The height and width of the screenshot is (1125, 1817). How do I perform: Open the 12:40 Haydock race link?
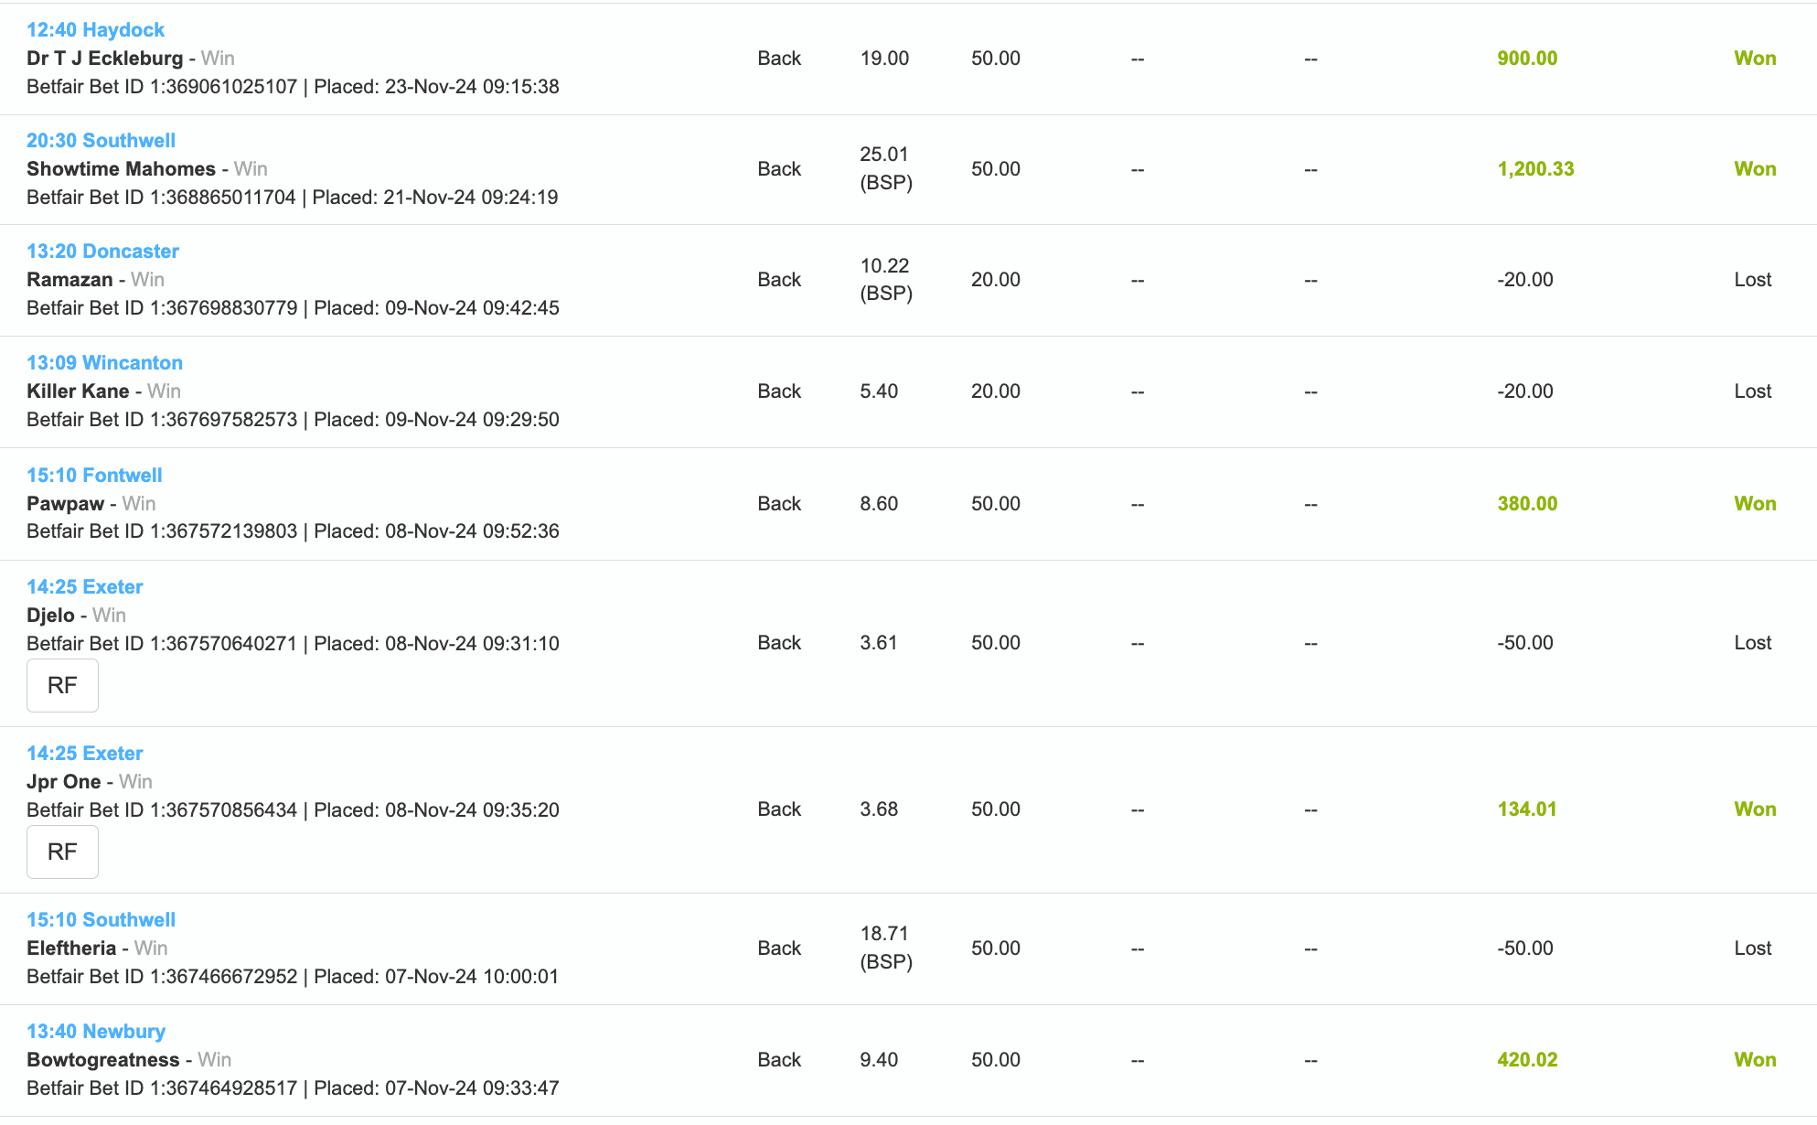(x=95, y=30)
